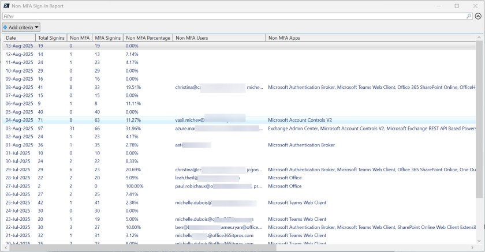Click the vertical scrollbar up arrow

tap(479, 37)
